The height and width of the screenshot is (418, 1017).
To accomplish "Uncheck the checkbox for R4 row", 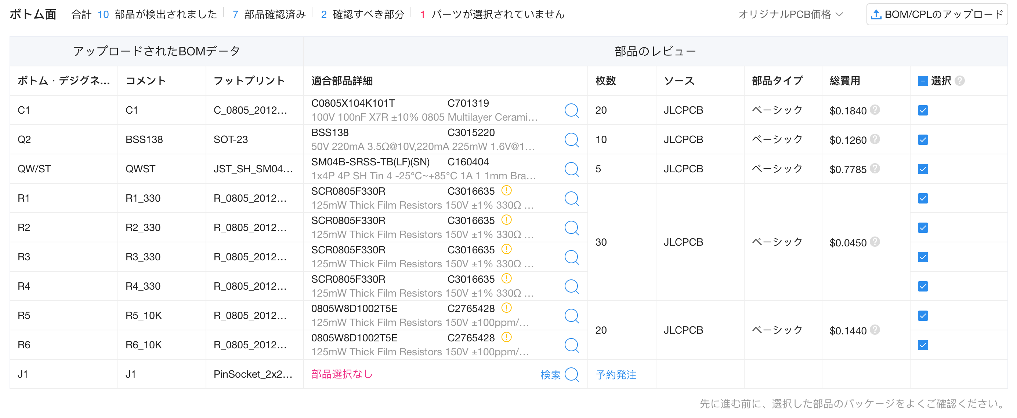I will [923, 286].
